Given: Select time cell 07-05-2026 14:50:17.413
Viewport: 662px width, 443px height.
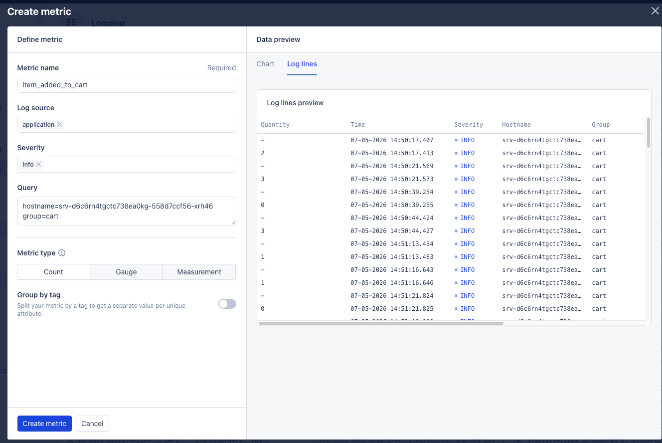Looking at the screenshot, I should tap(392, 153).
